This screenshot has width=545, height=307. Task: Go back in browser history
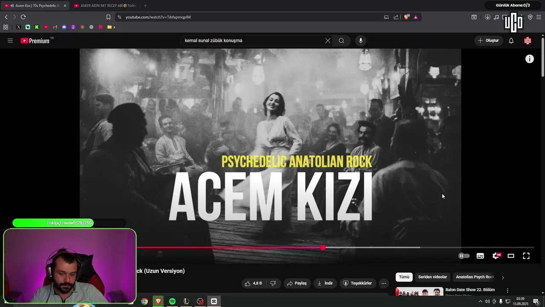[x=6, y=17]
